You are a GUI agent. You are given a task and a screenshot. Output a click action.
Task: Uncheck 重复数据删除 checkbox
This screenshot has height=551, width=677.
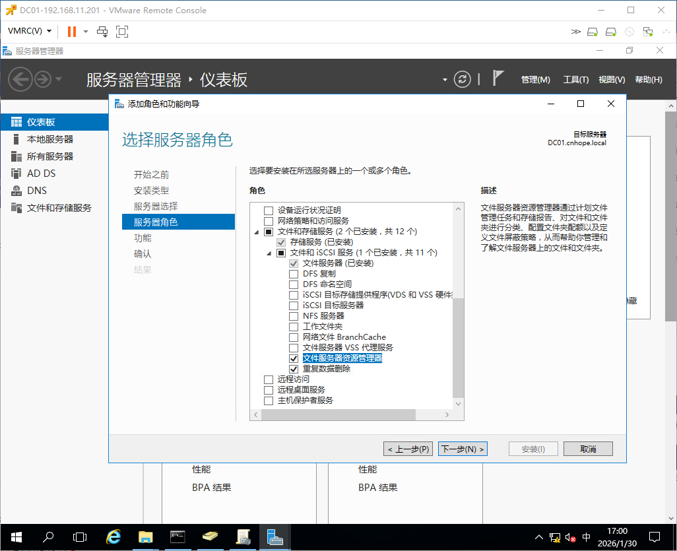(x=294, y=370)
